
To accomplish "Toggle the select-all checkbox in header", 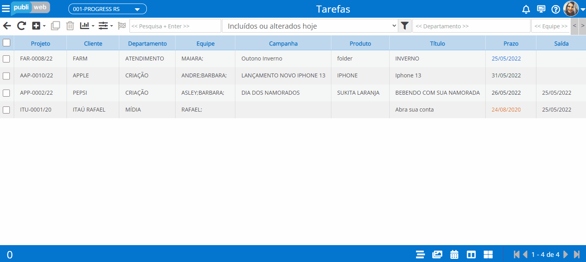I will pos(7,42).
